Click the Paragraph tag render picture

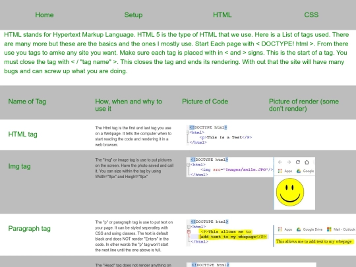point(314,236)
